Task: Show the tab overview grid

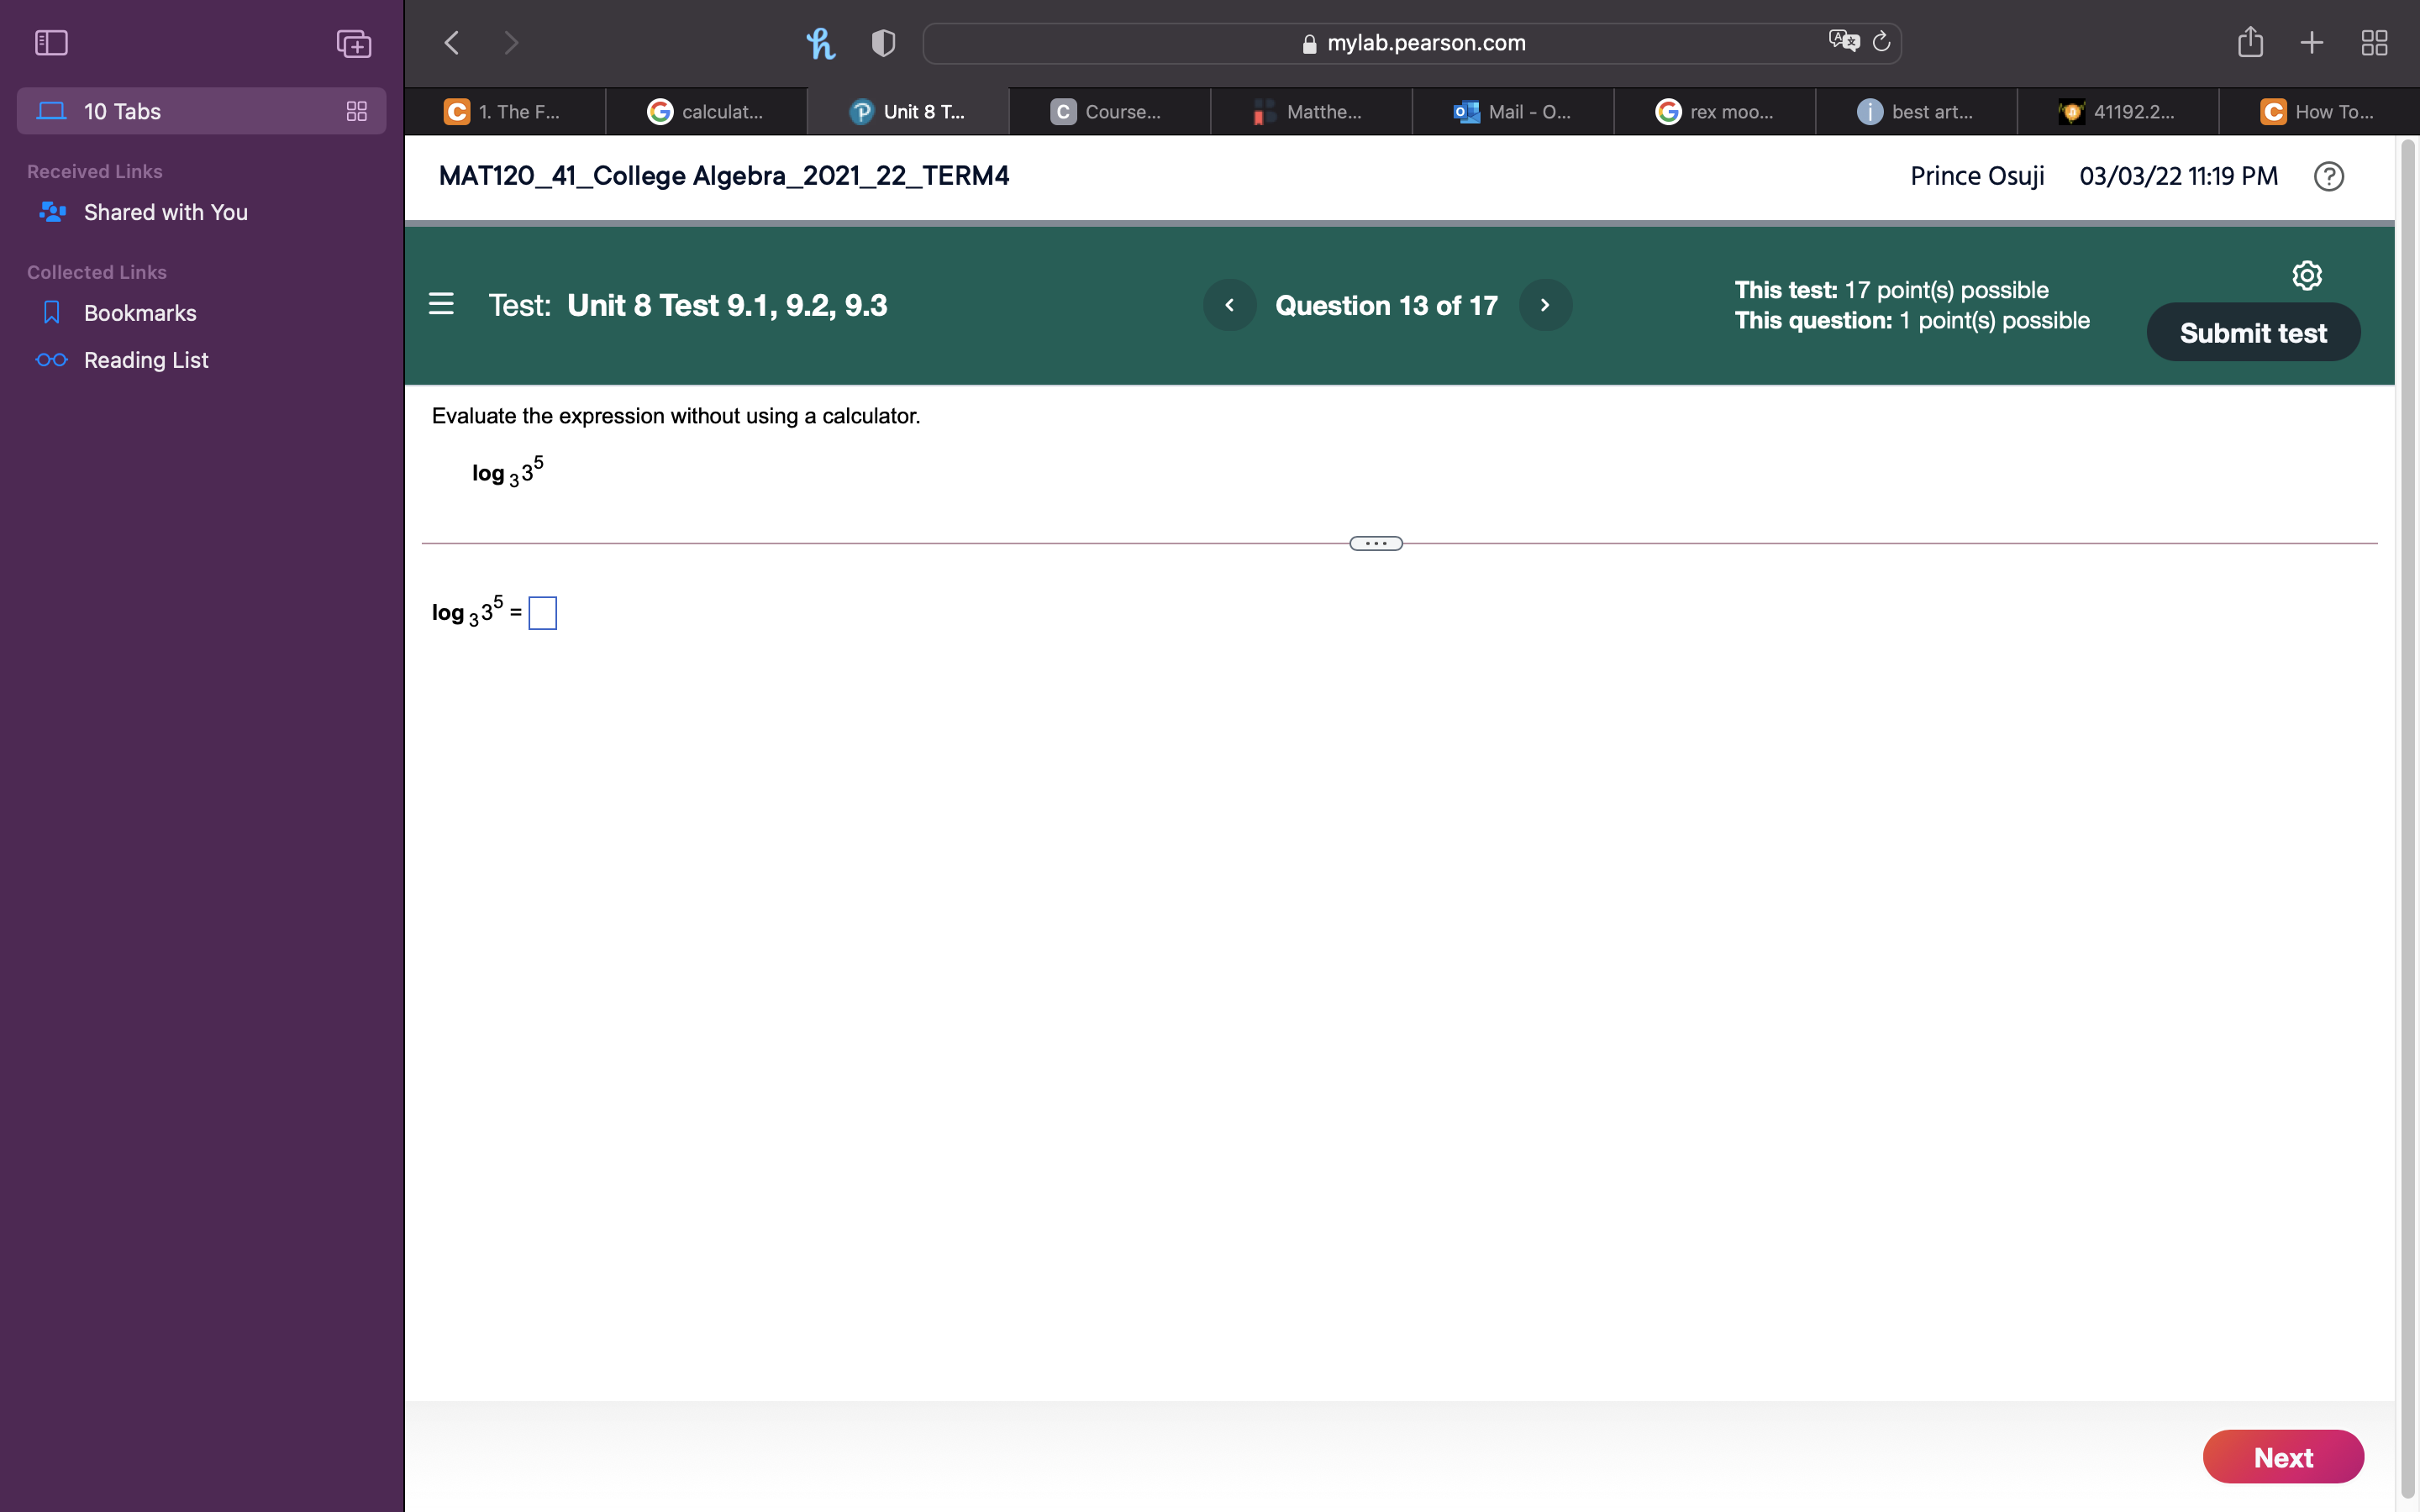Action: click(x=2374, y=42)
